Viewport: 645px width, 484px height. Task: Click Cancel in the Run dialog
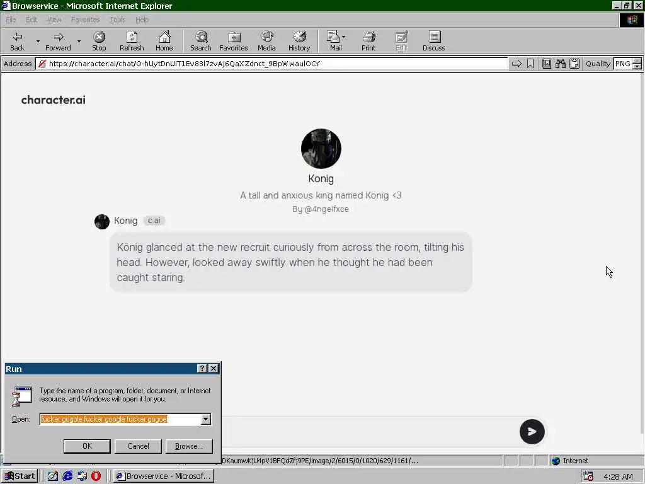(x=138, y=446)
